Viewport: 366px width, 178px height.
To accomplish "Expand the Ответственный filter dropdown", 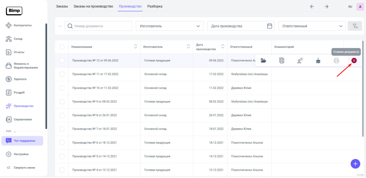I will tap(312, 26).
